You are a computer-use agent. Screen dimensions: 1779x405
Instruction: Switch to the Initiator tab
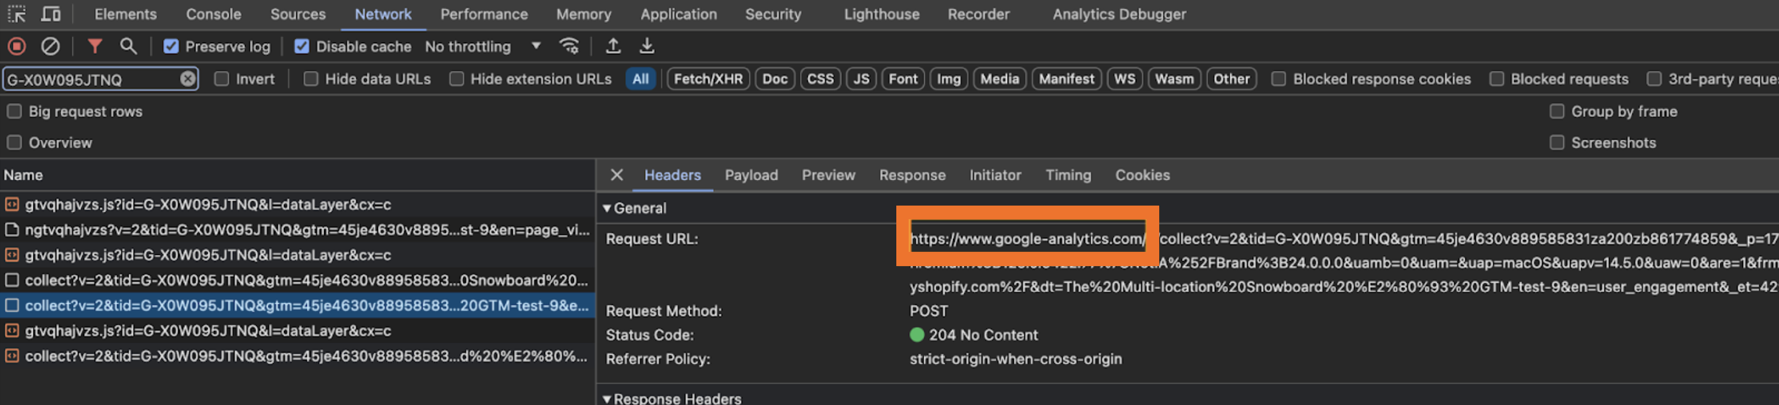pos(995,175)
